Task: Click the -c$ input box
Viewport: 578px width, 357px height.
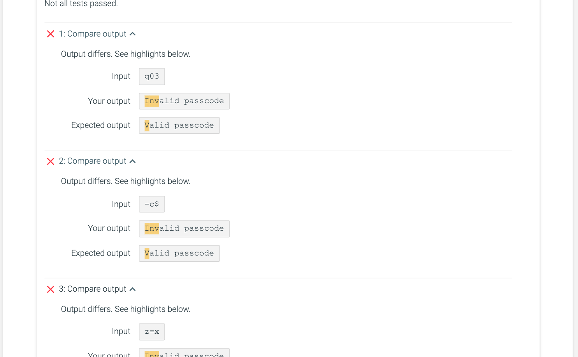Action: click(152, 204)
